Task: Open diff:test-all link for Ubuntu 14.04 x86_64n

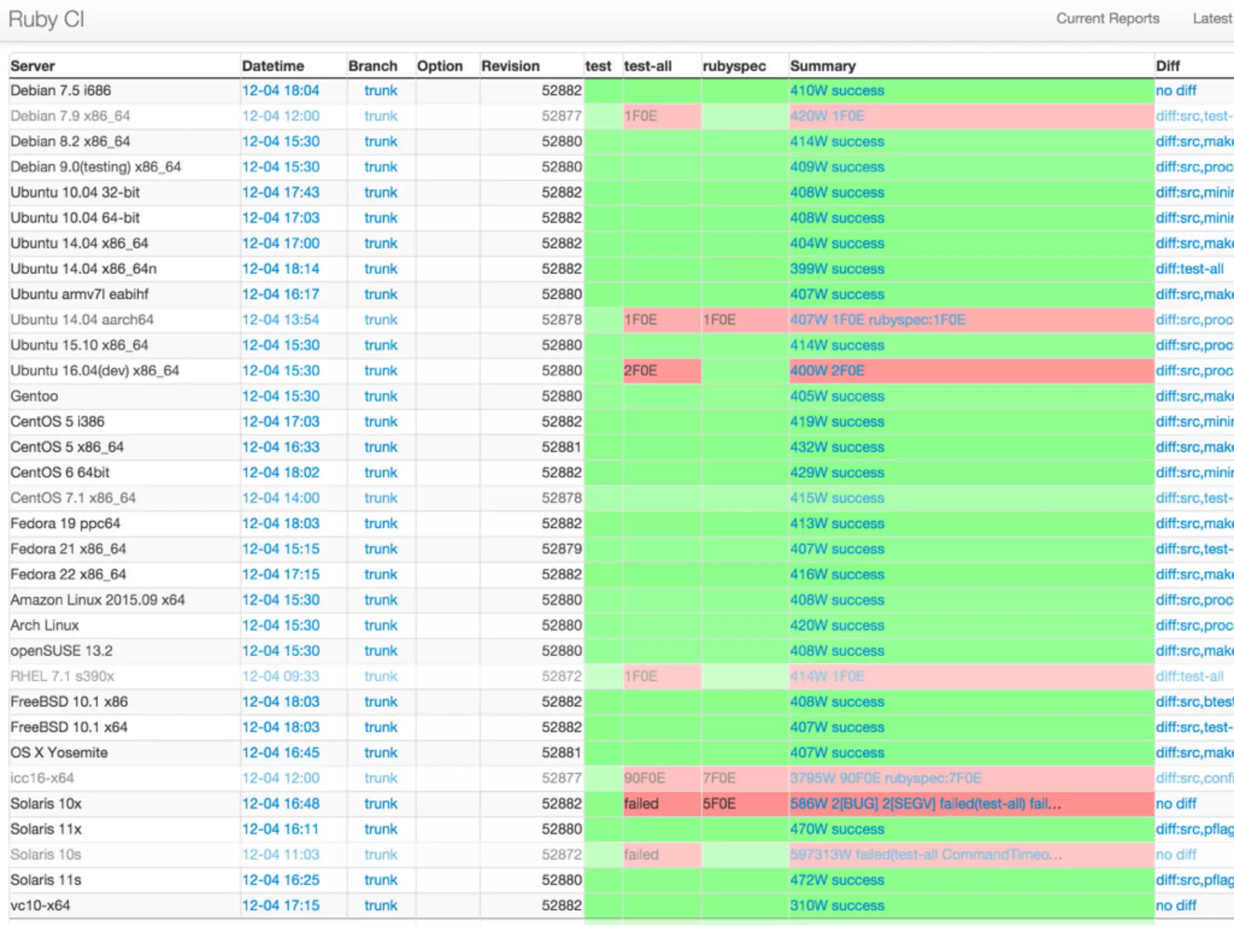Action: coord(1189,269)
